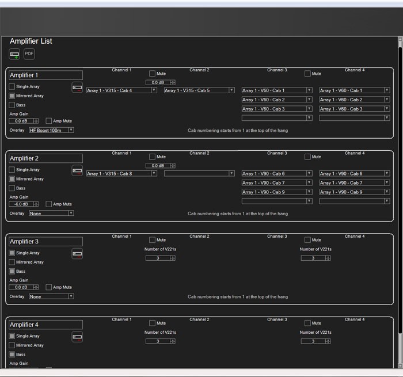
Task: Click the Amplifier 1 name field
Action: click(45, 75)
